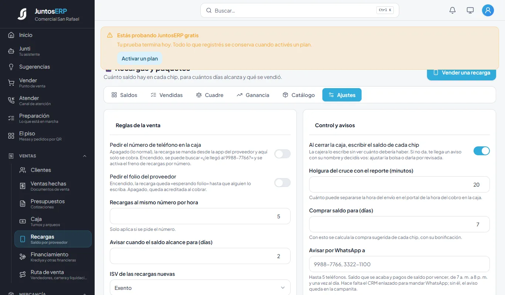Collapse the VENTAS sidebar section

click(47, 156)
